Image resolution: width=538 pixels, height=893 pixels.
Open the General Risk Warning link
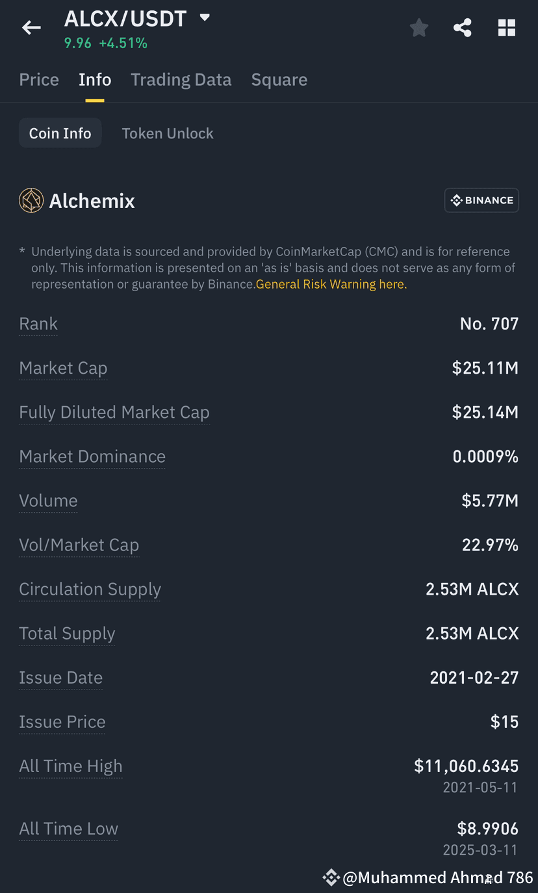(331, 284)
